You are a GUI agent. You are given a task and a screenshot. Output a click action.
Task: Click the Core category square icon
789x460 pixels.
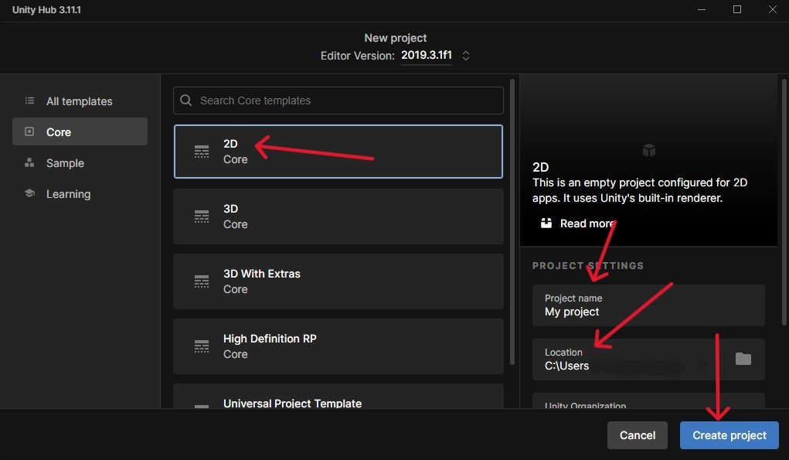point(29,132)
